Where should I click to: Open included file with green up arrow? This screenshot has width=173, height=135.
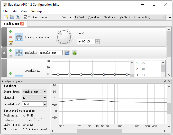[75, 53]
